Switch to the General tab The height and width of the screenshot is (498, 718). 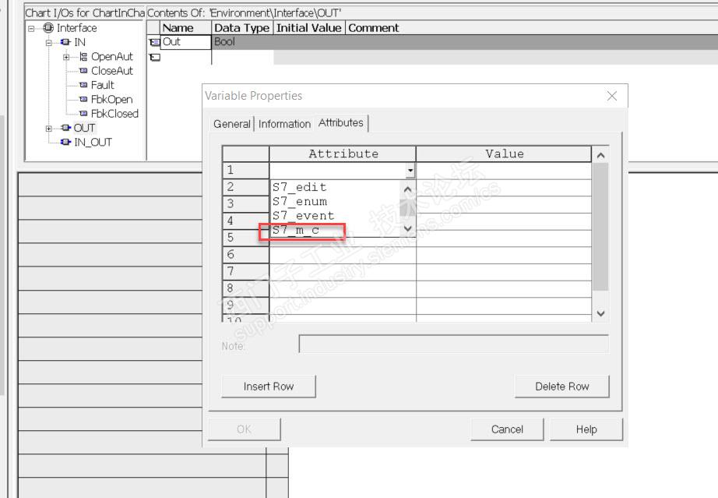(x=232, y=124)
